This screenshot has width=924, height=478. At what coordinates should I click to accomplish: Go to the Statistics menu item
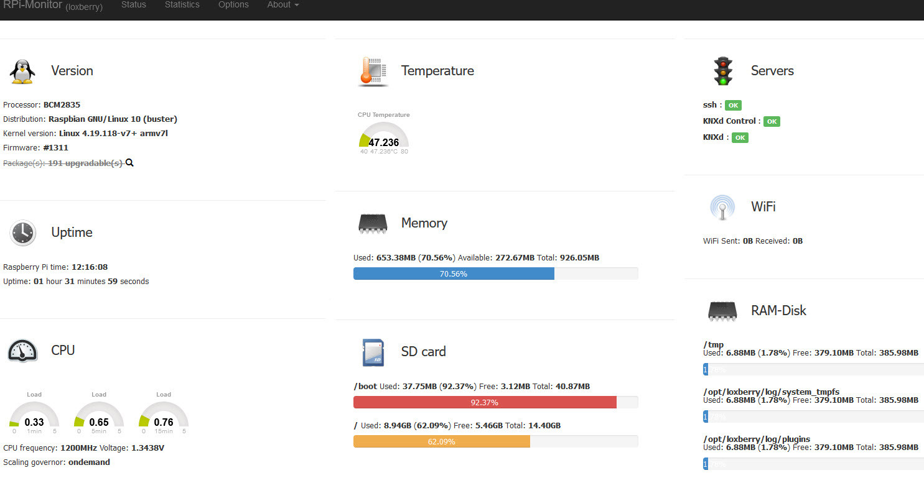click(182, 5)
